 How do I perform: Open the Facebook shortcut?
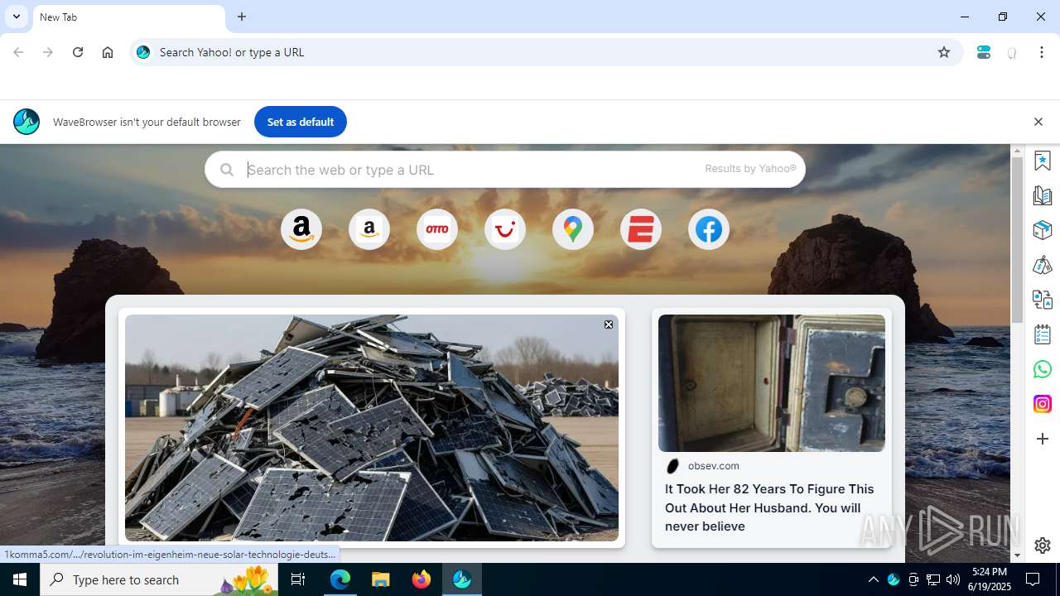709,229
